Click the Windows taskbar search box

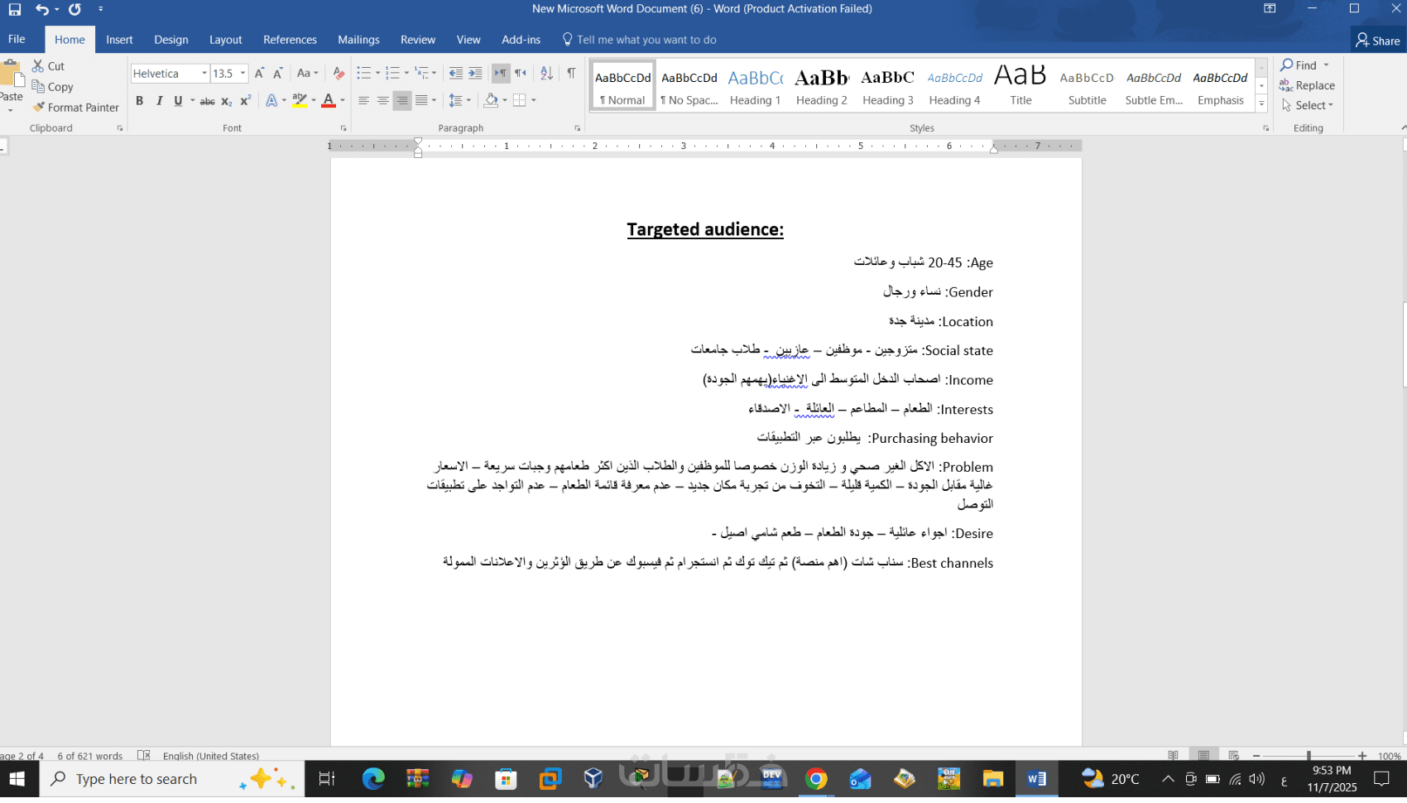pos(172,779)
